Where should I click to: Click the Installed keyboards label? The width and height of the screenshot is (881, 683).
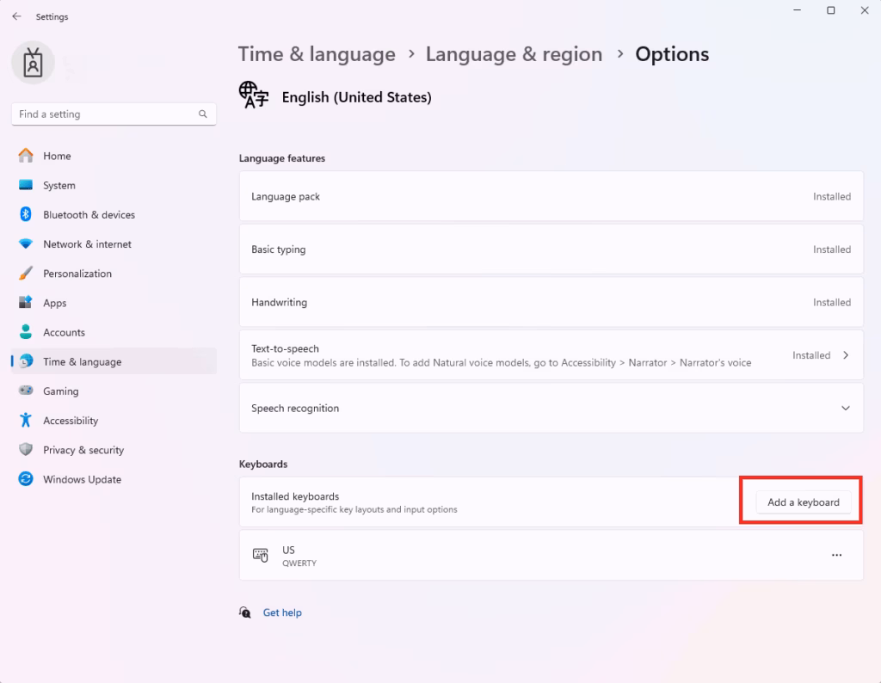pyautogui.click(x=295, y=496)
